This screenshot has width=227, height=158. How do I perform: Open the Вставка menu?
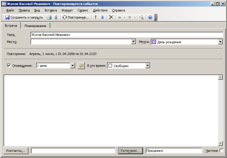coord(51,10)
